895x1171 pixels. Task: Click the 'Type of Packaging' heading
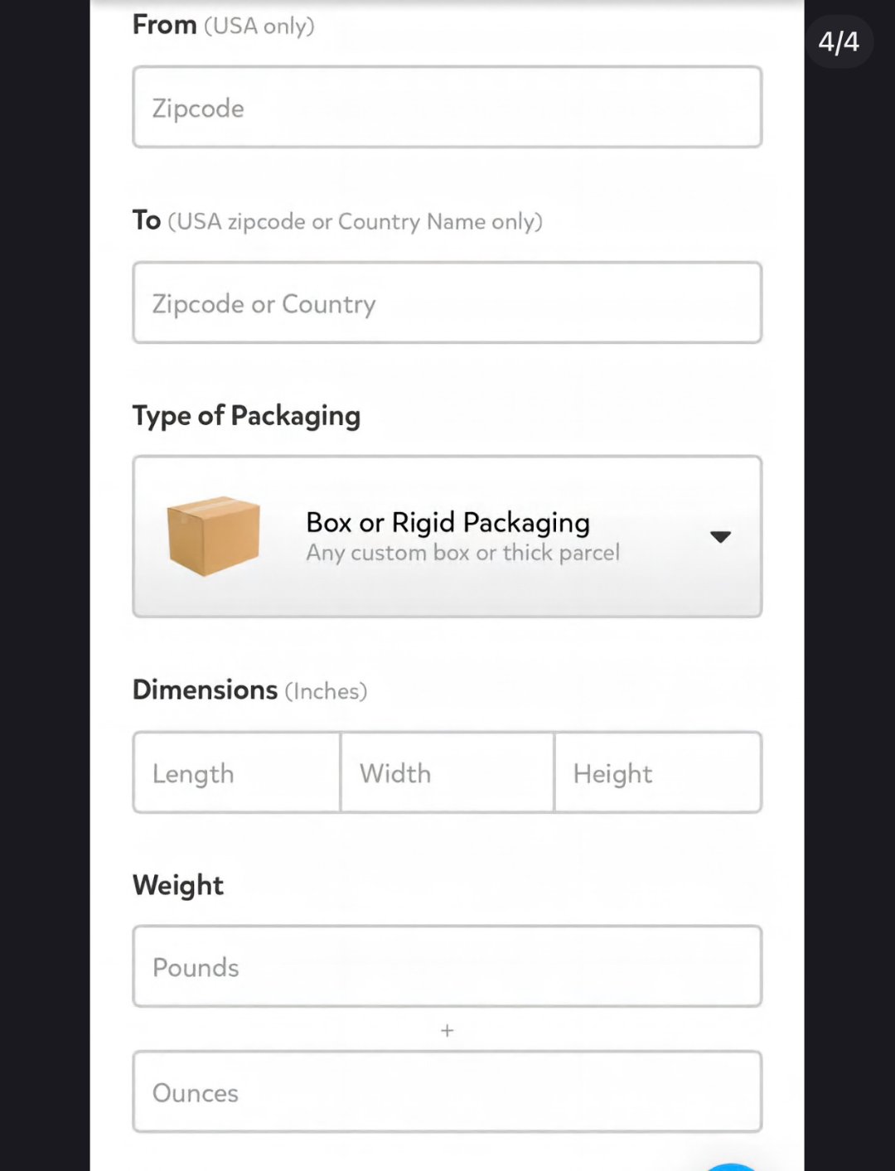coord(246,415)
